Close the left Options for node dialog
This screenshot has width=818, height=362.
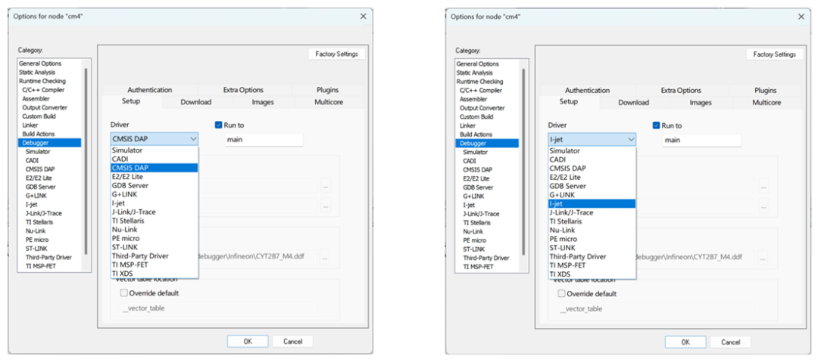pos(363,16)
